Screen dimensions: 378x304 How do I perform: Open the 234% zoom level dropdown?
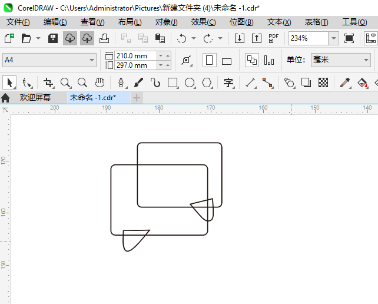click(x=333, y=38)
